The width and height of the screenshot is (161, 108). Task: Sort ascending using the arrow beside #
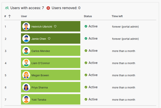coord(10,16)
